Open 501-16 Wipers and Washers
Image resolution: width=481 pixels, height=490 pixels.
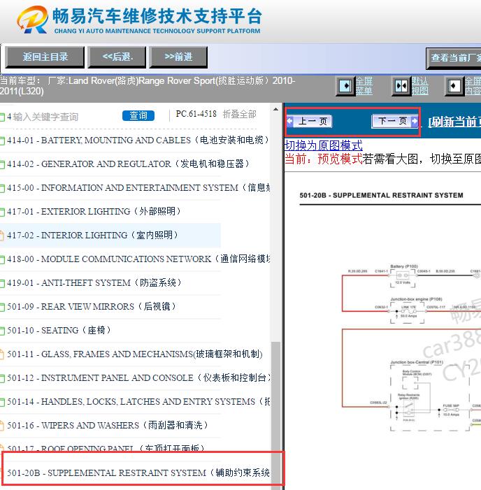click(x=108, y=425)
